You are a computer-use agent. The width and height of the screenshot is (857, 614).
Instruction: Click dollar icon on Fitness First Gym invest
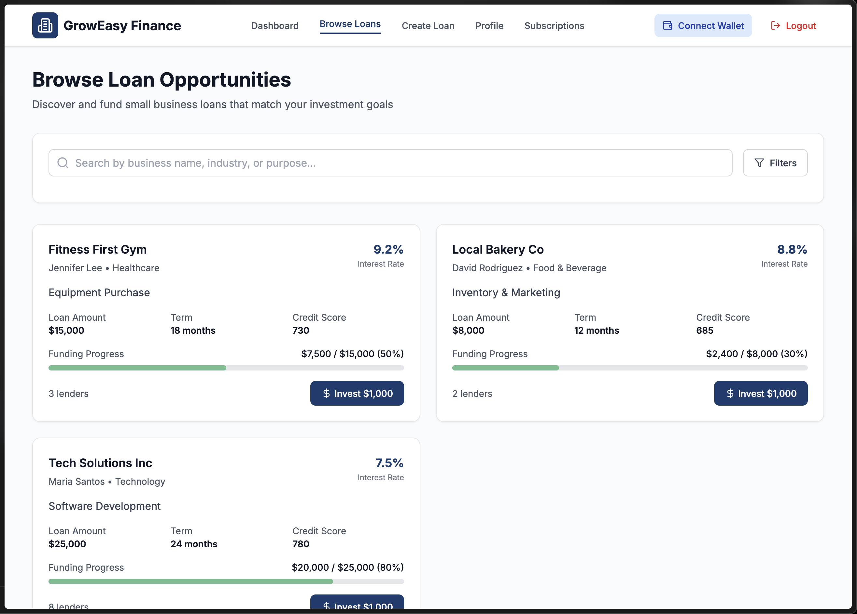click(327, 393)
